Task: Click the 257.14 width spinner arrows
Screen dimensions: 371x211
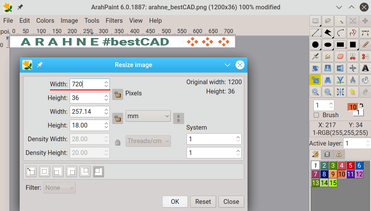Action: pyautogui.click(x=106, y=112)
